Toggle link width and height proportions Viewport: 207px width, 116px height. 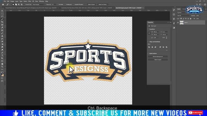pyautogui.click(x=149, y=33)
